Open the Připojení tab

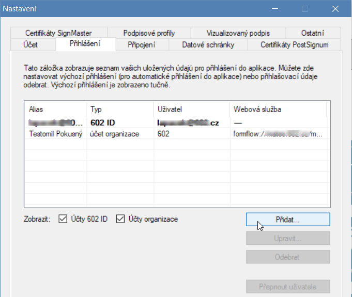point(142,45)
